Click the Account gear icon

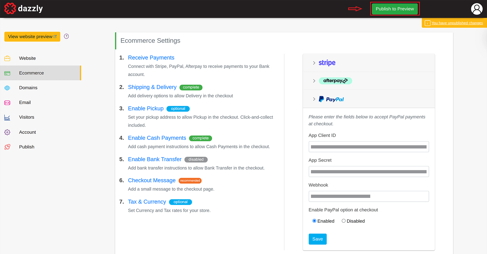(7, 132)
